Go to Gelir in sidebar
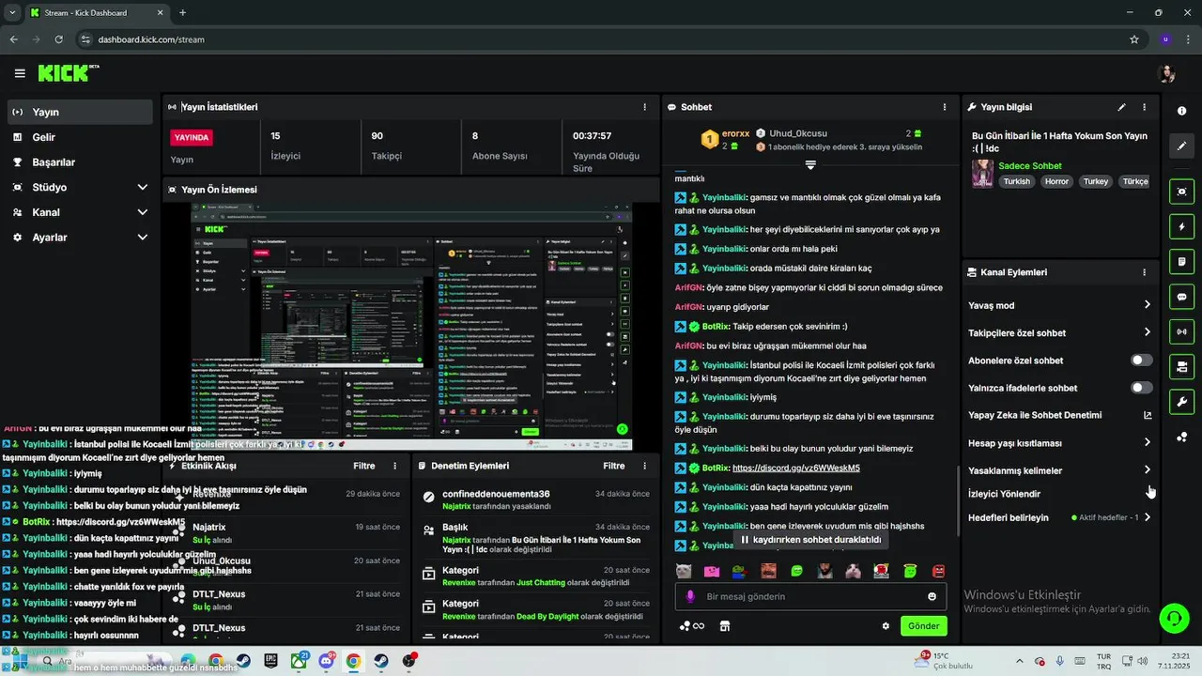1202x676 pixels. [79, 137]
